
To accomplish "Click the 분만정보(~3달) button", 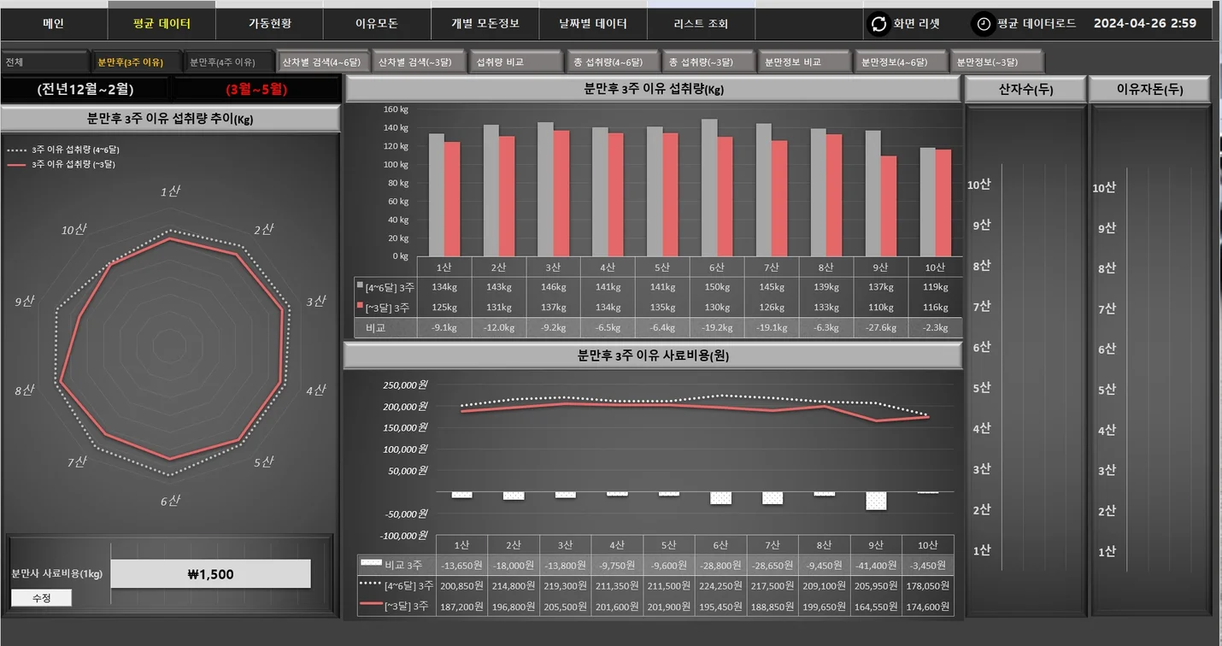I will pyautogui.click(x=997, y=62).
